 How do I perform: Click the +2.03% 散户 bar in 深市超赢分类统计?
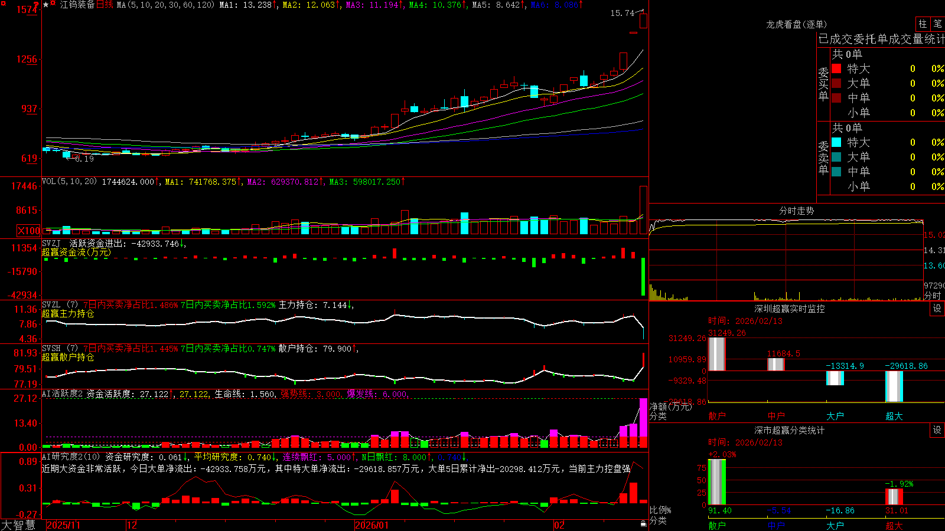click(716, 482)
